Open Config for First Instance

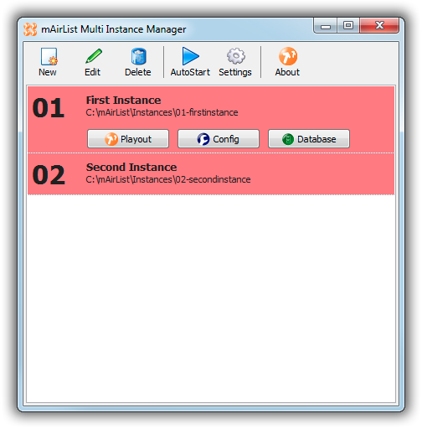219,139
